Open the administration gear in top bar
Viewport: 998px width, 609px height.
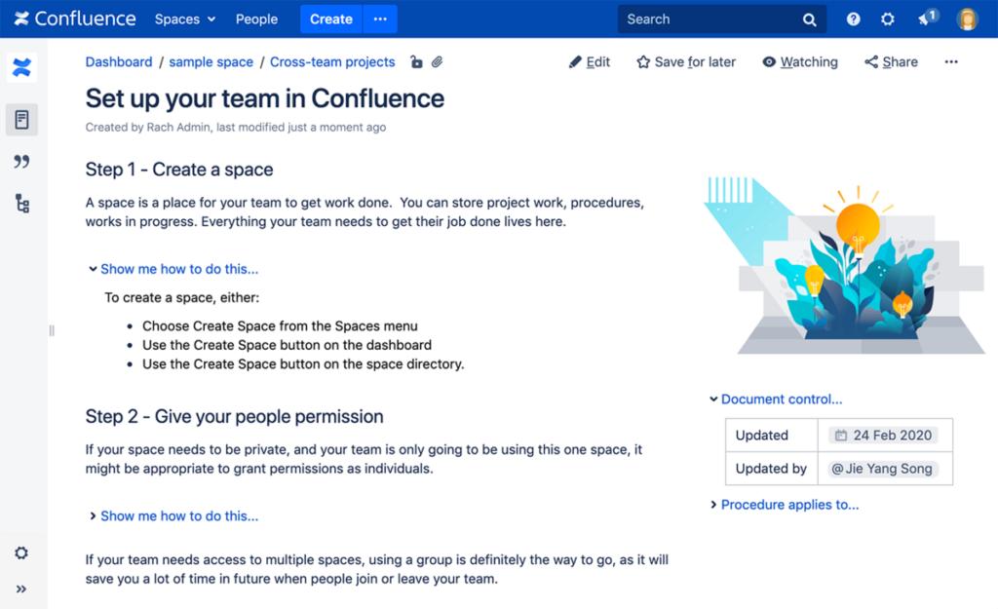tap(888, 19)
